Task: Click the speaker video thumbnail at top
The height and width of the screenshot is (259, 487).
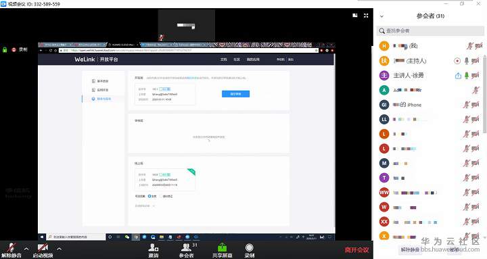Action: (x=187, y=25)
